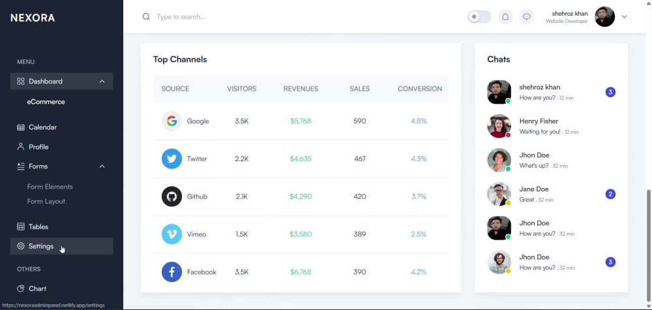Open the Chart menu item
The width and height of the screenshot is (652, 310).
pyautogui.click(x=61, y=288)
